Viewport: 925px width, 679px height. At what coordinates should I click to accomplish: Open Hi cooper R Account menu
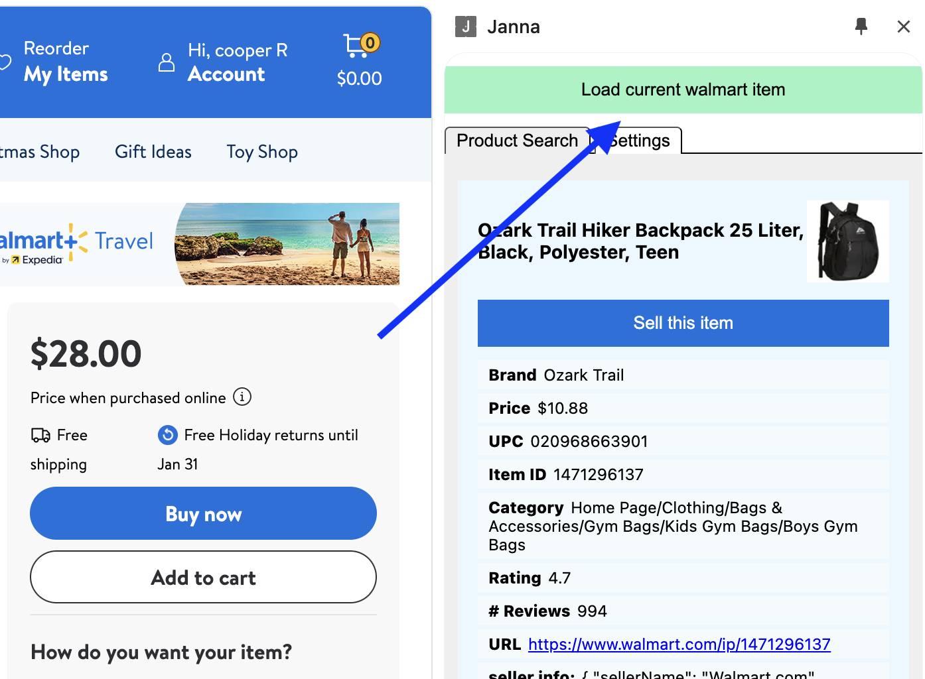click(x=237, y=62)
